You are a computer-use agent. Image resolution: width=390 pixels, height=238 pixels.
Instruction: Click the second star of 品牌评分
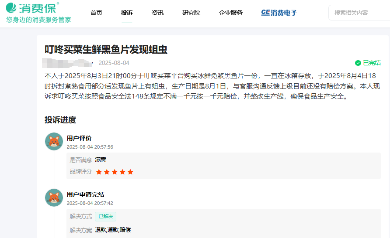point(107,172)
